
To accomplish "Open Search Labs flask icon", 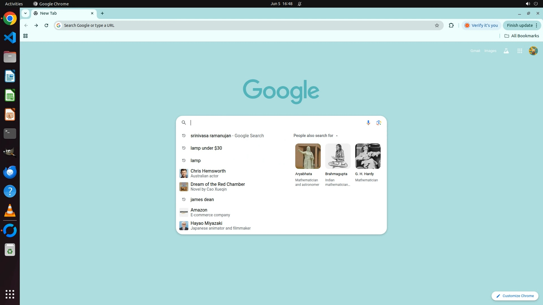I will 506,51.
